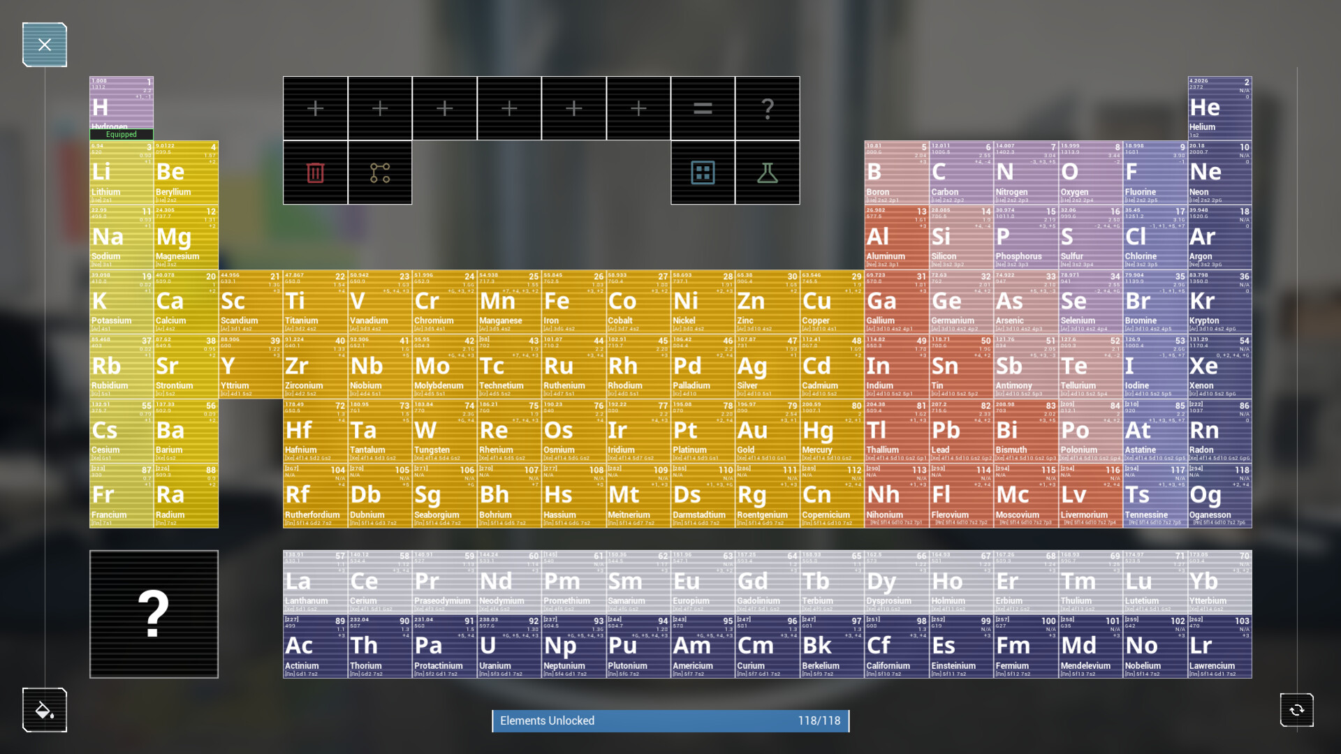Open the flask experiments icon
This screenshot has width=1341, height=754.
(767, 172)
